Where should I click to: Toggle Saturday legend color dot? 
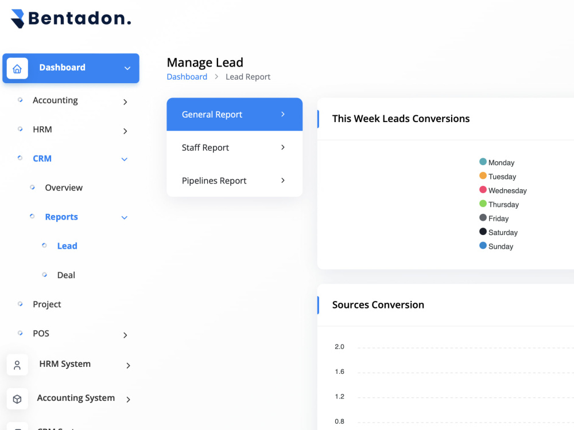483,232
